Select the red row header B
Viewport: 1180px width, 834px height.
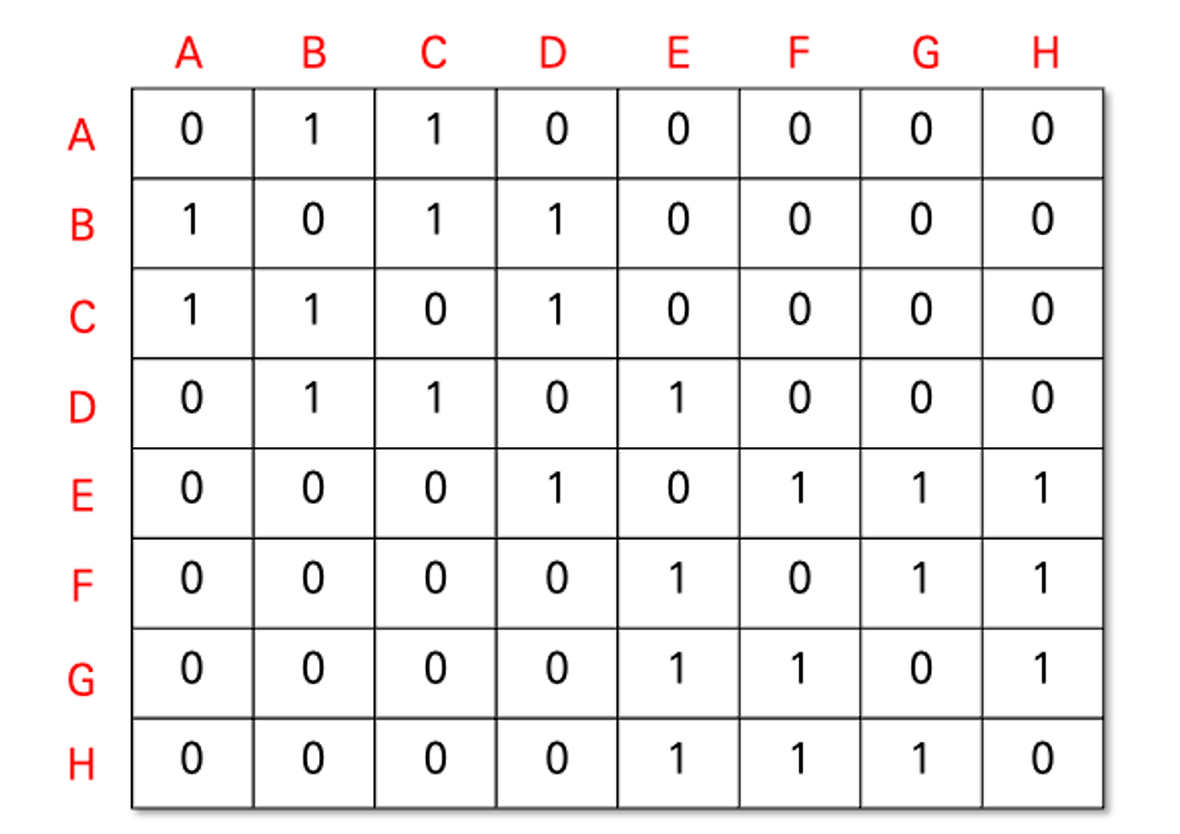(82, 225)
